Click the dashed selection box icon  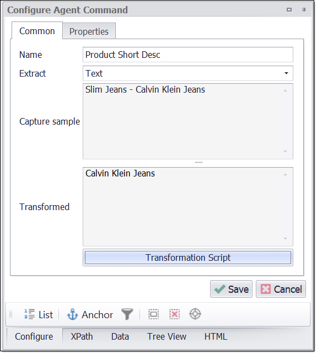[153, 314]
